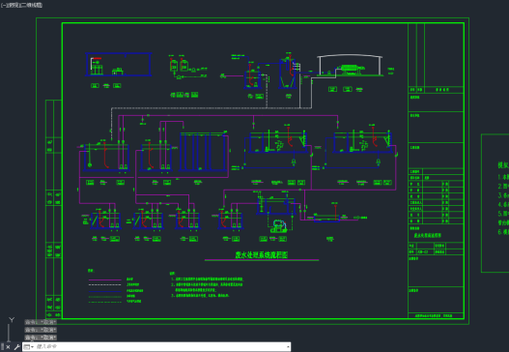Viewport: 509px width, 352px height.
Task: Open the 二维线框 visual style menu
Action: [x=31, y=5]
